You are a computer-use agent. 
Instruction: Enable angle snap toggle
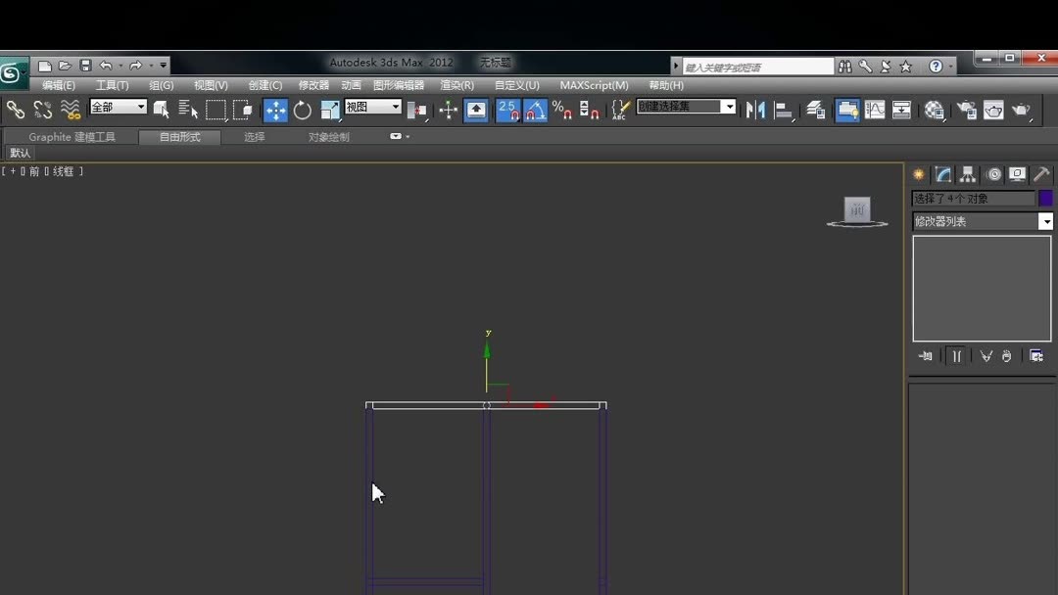tap(536, 110)
